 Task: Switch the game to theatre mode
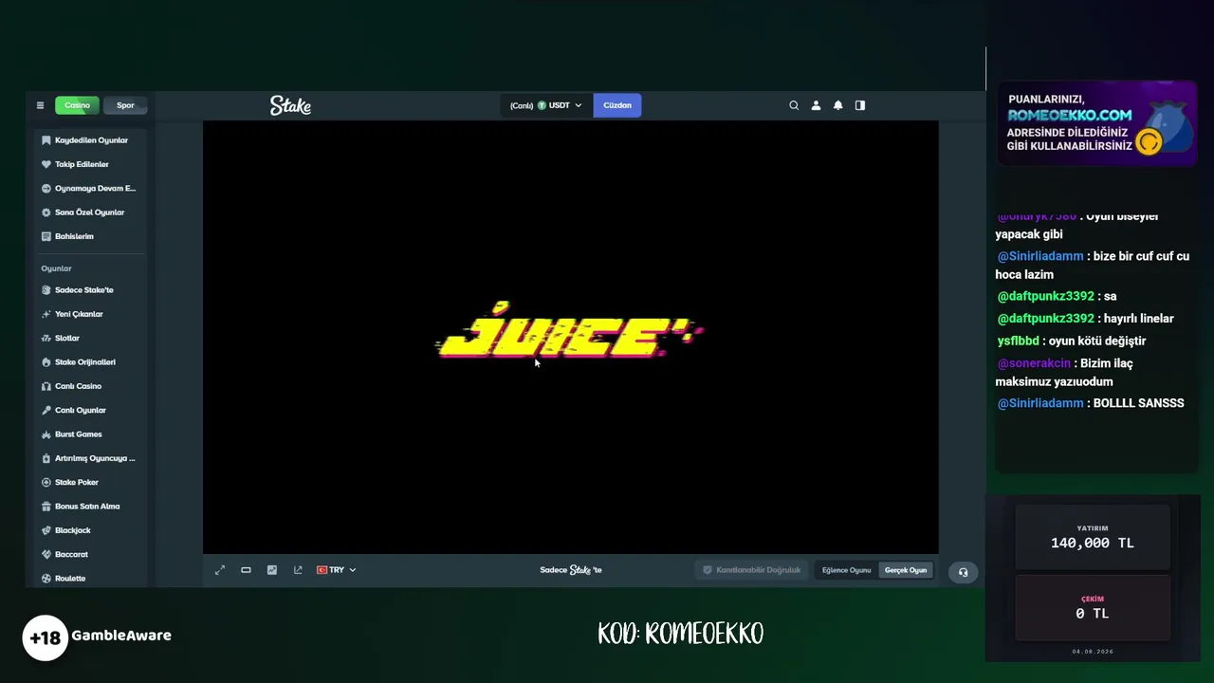click(246, 570)
